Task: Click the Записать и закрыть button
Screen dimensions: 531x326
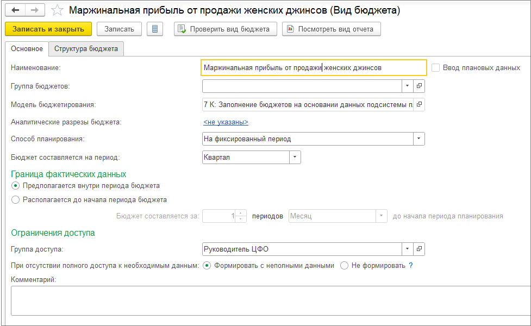Action: (48, 29)
